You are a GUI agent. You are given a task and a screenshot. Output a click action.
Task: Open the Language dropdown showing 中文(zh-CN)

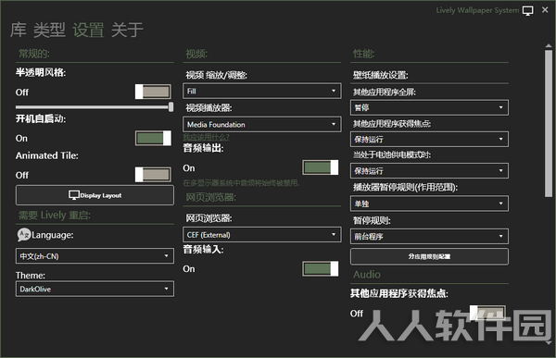tap(95, 255)
